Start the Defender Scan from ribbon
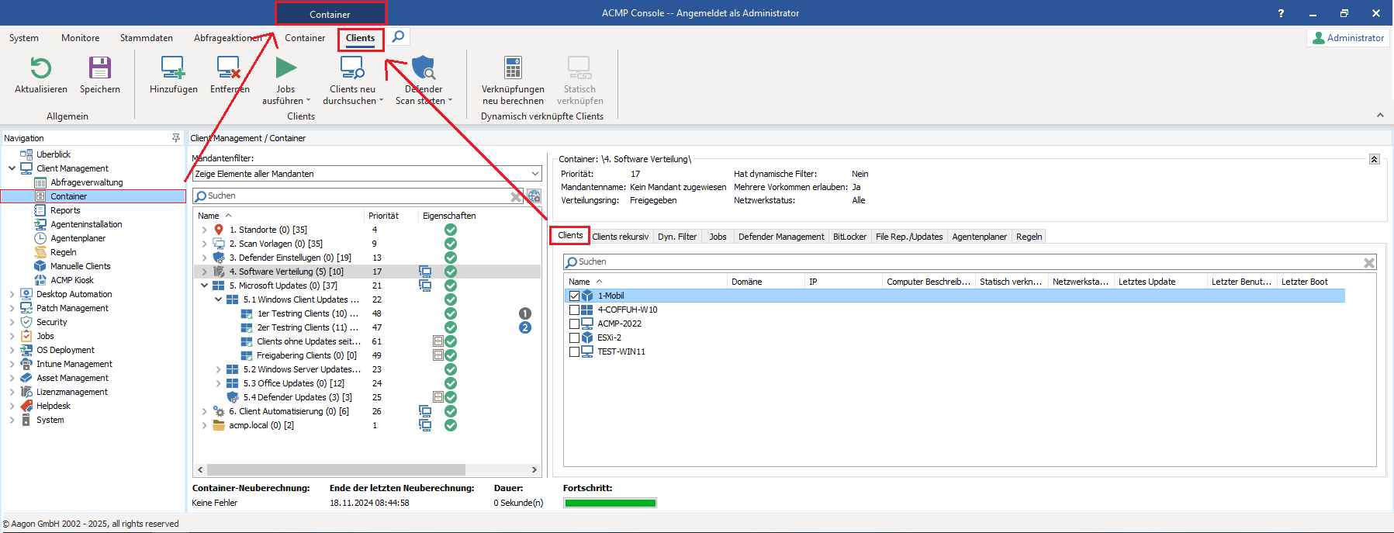Screen dimensions: 1394x533 [x=424, y=69]
